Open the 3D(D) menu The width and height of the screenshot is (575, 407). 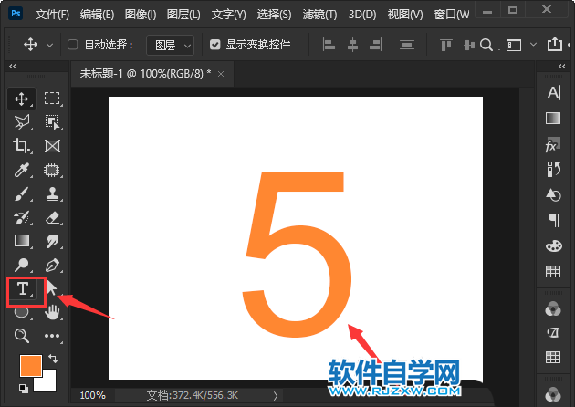point(362,15)
